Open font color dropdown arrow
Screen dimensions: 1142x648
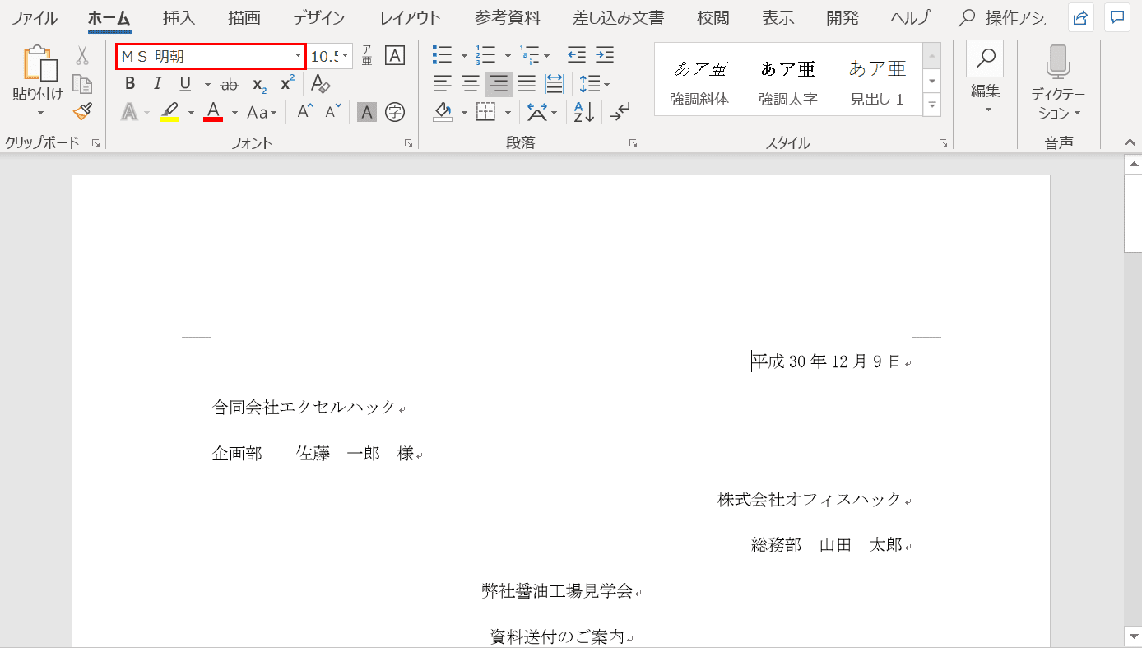coord(234,112)
